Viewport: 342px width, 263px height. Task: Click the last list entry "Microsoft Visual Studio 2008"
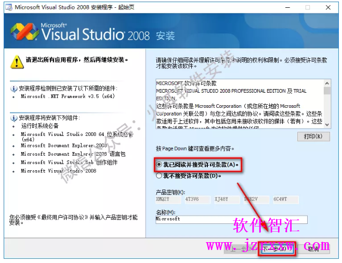pyautogui.click(x=58, y=171)
